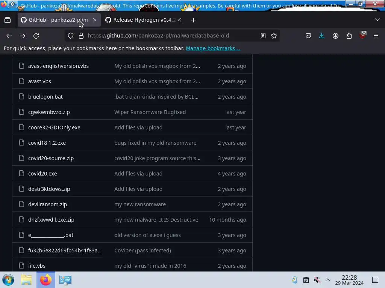Expand hidden system tray icons arrow

point(328,280)
